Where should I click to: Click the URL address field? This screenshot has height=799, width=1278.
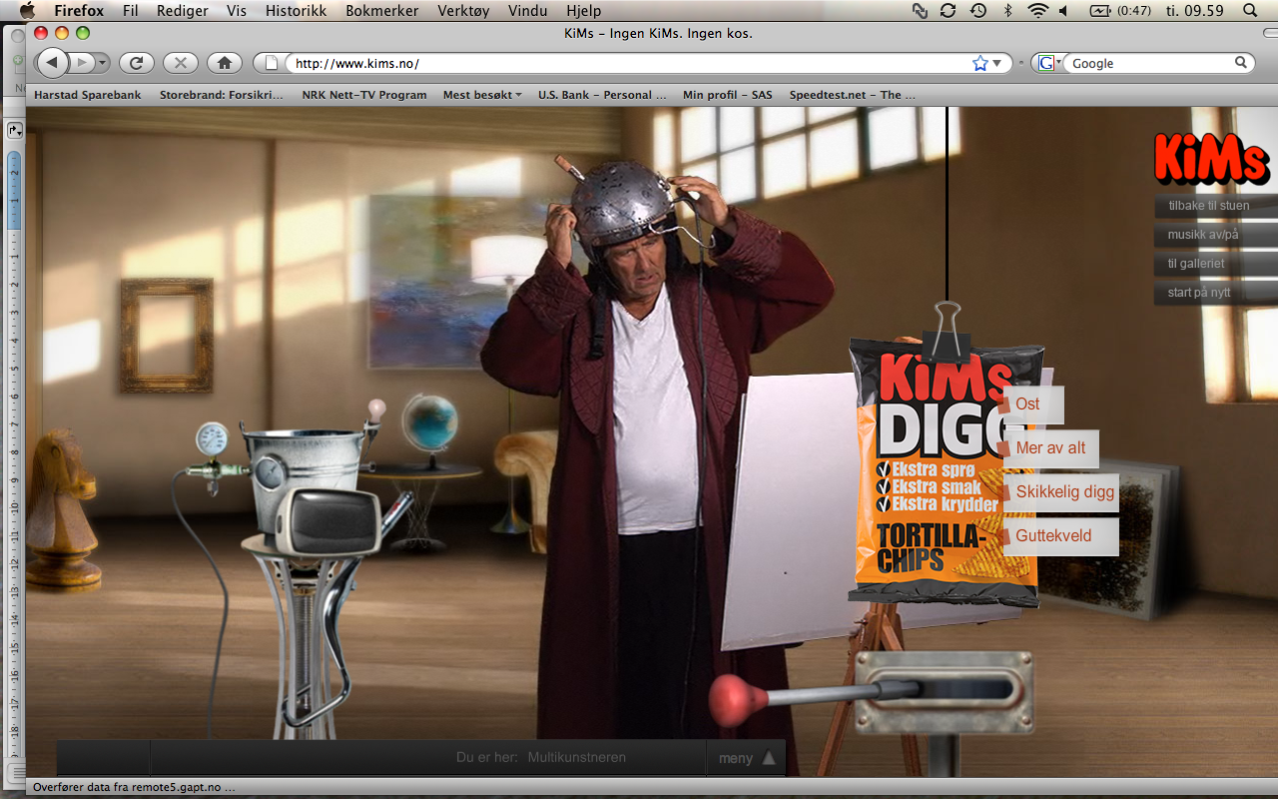coord(629,63)
